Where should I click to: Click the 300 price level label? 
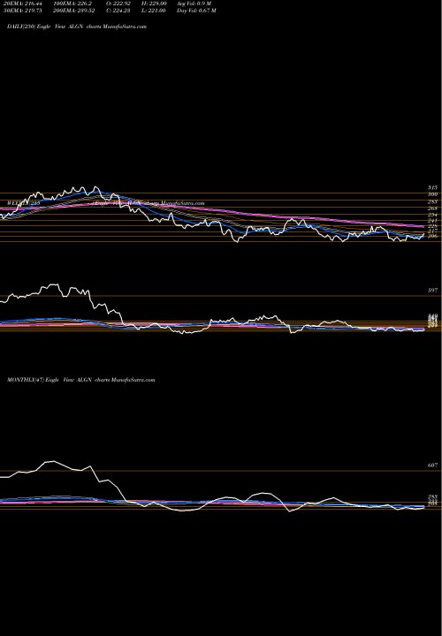[432, 194]
